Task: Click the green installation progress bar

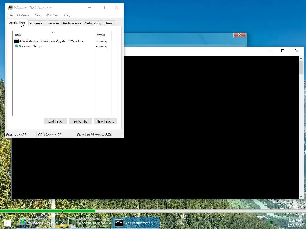Action: point(48,211)
